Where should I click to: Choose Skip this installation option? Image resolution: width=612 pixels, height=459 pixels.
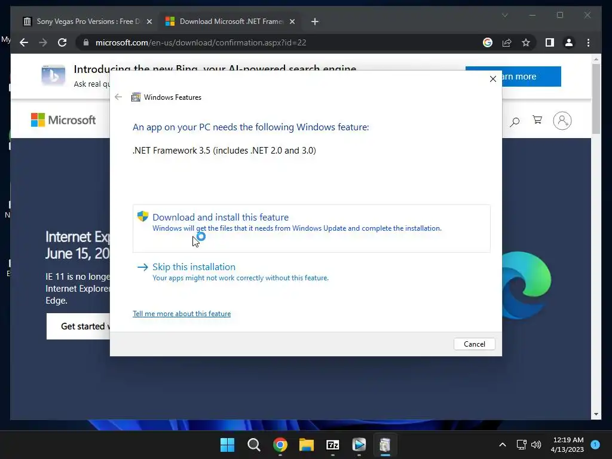tap(233, 272)
